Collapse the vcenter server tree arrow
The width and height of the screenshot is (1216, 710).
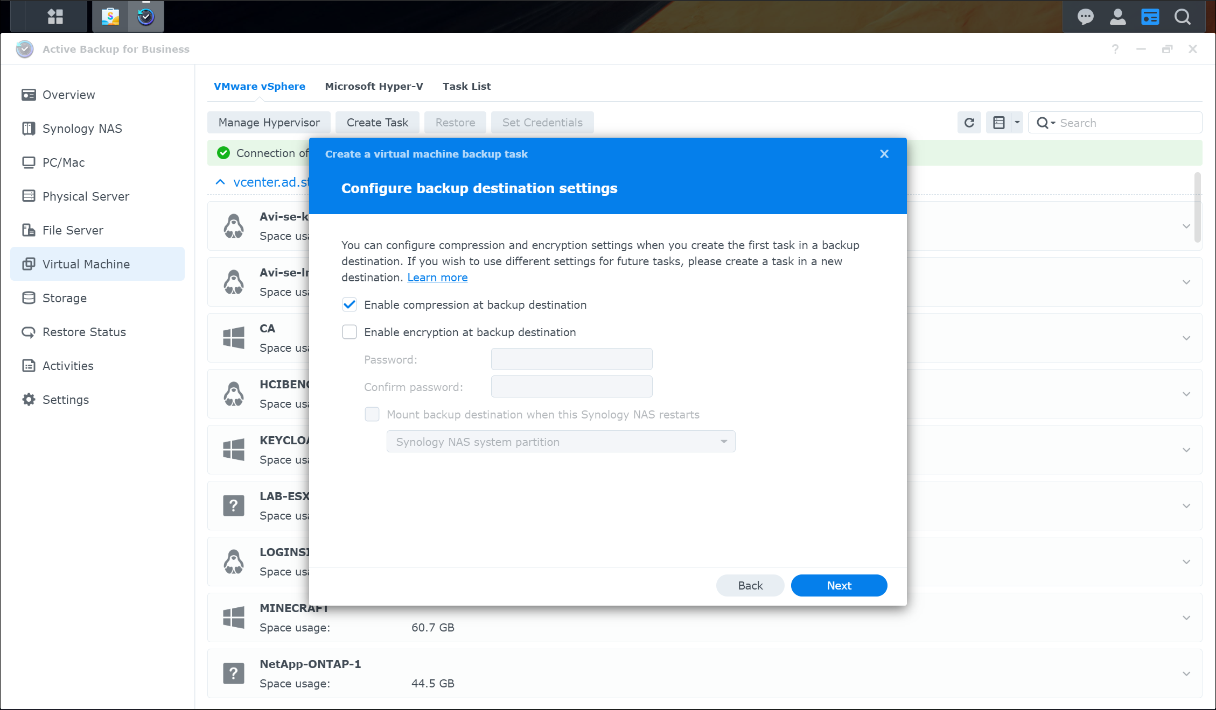pos(220,182)
